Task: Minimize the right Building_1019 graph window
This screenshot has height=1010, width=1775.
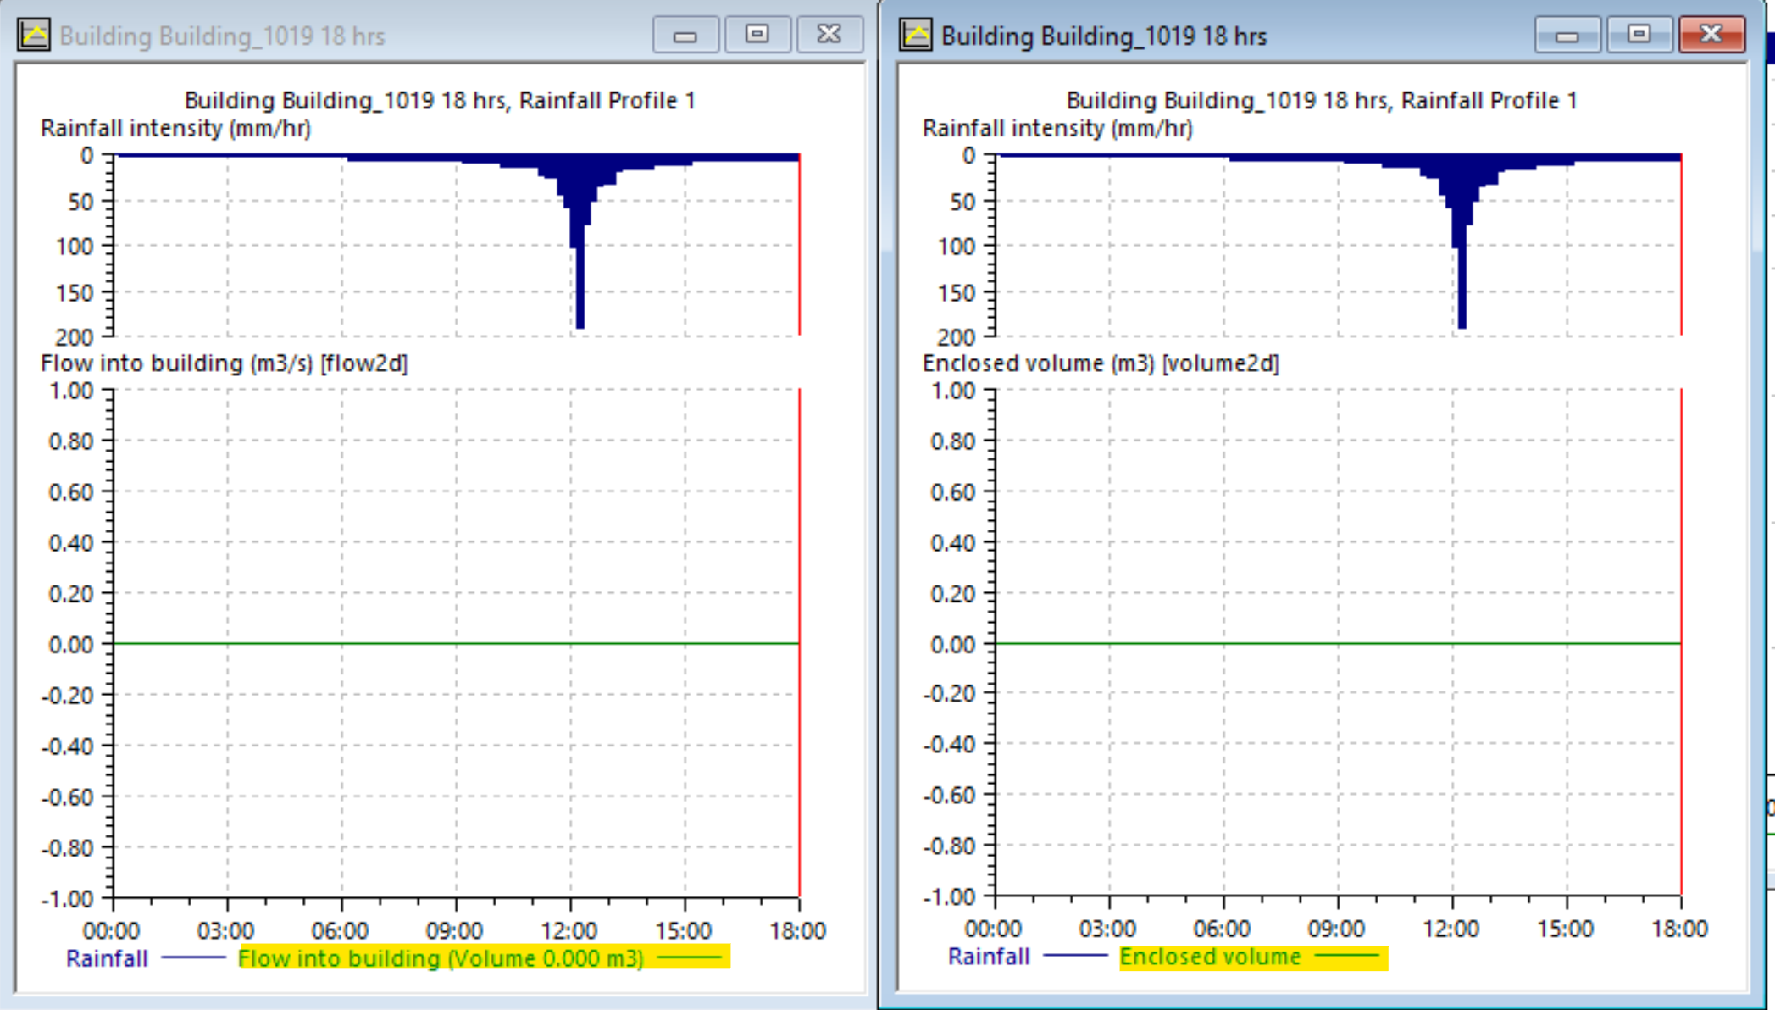Action: pyautogui.click(x=1567, y=36)
